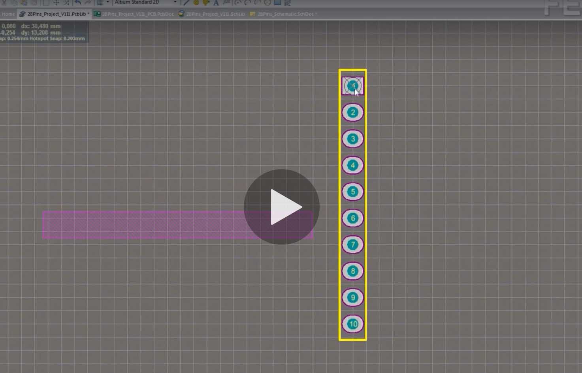Viewport: 582px width, 373px height.
Task: Select pad number 5
Action: coord(353,192)
